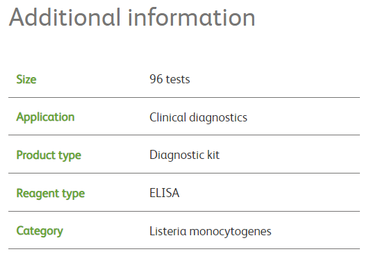
Task: Click the Clinical diagnostics value
Action: tap(198, 118)
